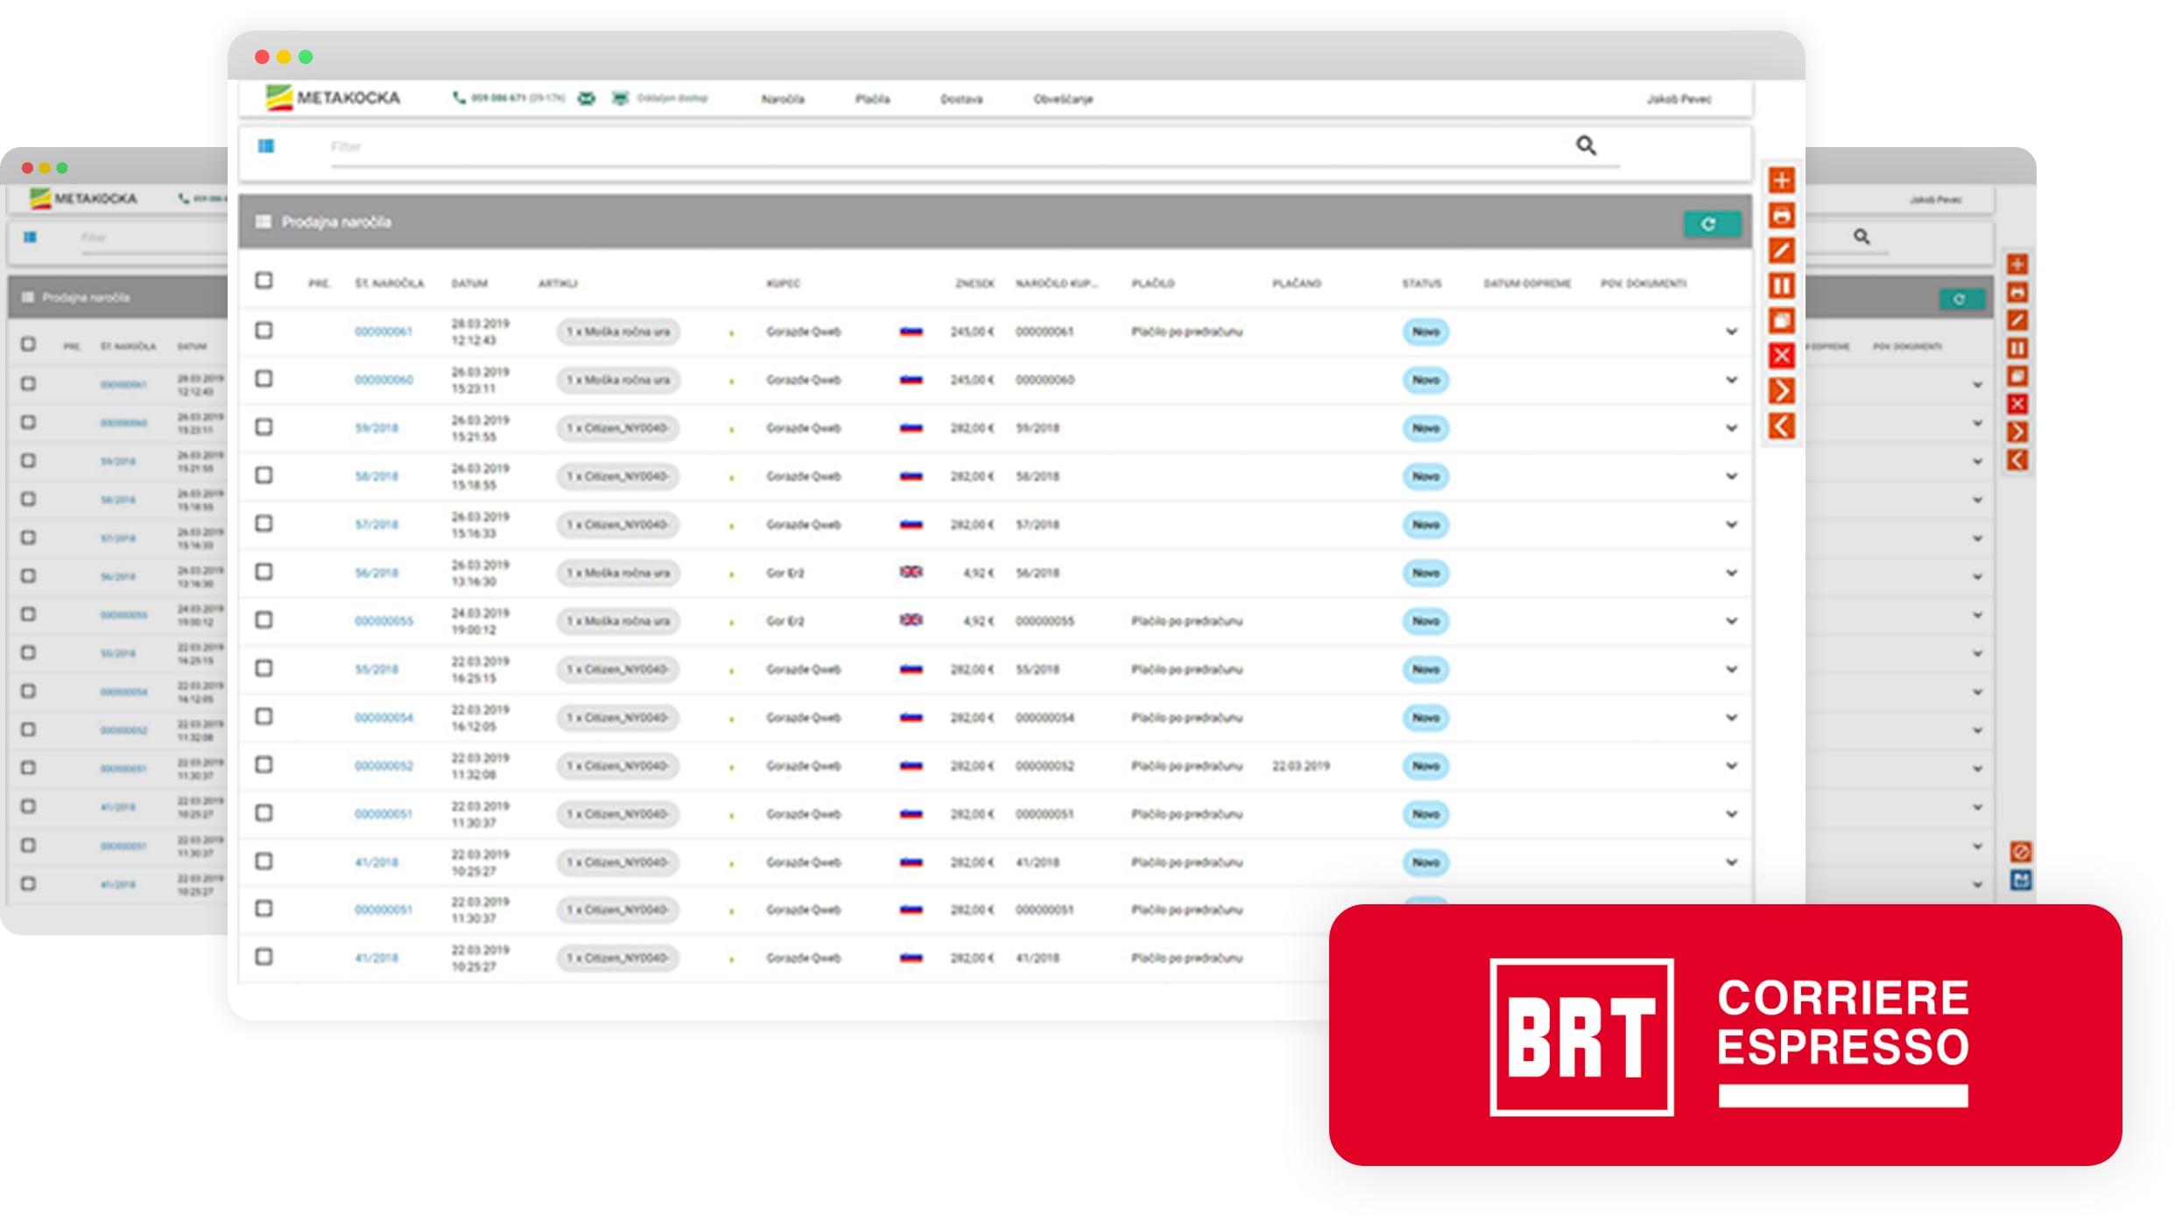Viewport: 2175px width, 1215px height.
Task: Expand row details for order 000000060
Action: [1731, 380]
